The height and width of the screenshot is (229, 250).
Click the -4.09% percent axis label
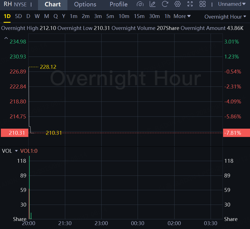coord(233,101)
